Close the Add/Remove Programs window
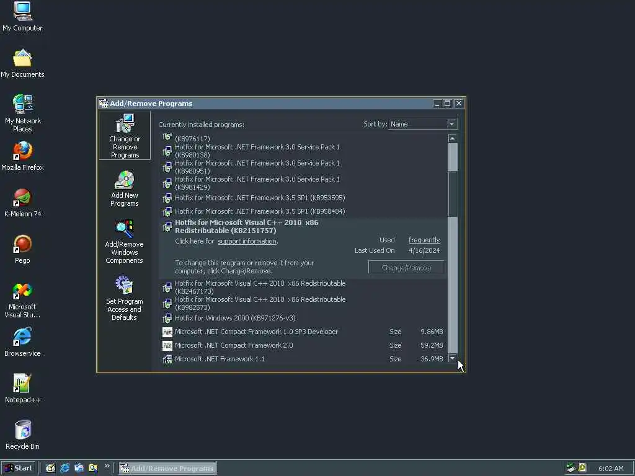Screen dimensions: 635x476 pyautogui.click(x=459, y=104)
